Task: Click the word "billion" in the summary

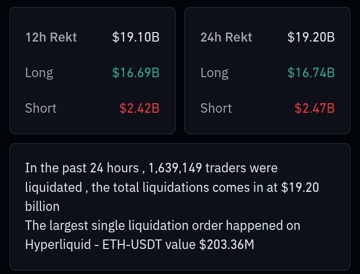Action: tap(42, 206)
